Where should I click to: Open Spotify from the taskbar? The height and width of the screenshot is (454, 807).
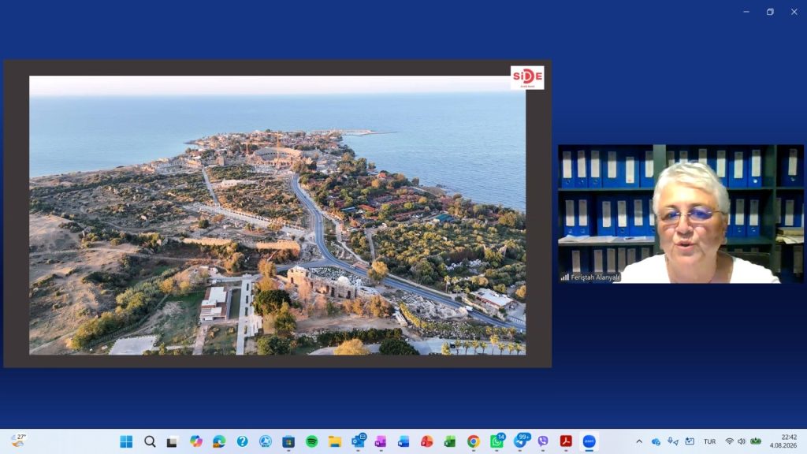311,441
